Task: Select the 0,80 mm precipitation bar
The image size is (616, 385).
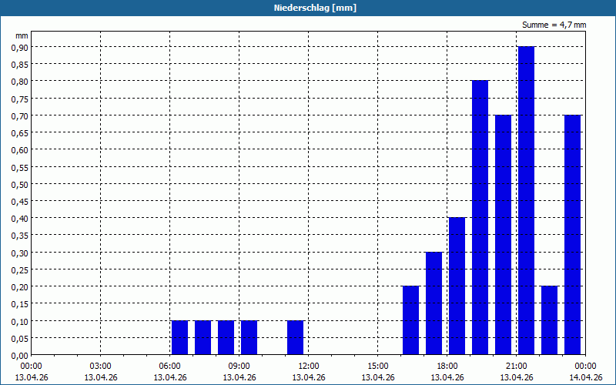Action: [x=480, y=218]
